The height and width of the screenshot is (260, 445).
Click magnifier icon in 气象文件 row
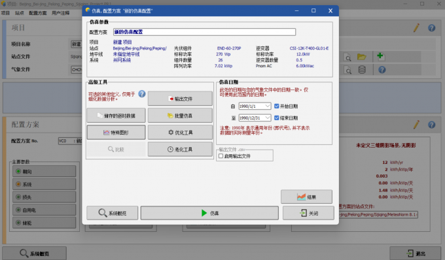pyautogui.click(x=347, y=70)
